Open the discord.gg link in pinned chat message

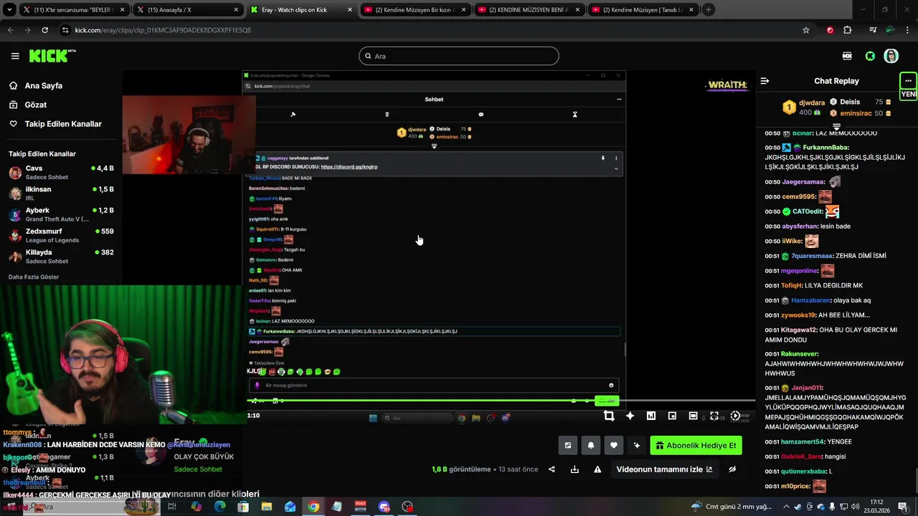349,167
